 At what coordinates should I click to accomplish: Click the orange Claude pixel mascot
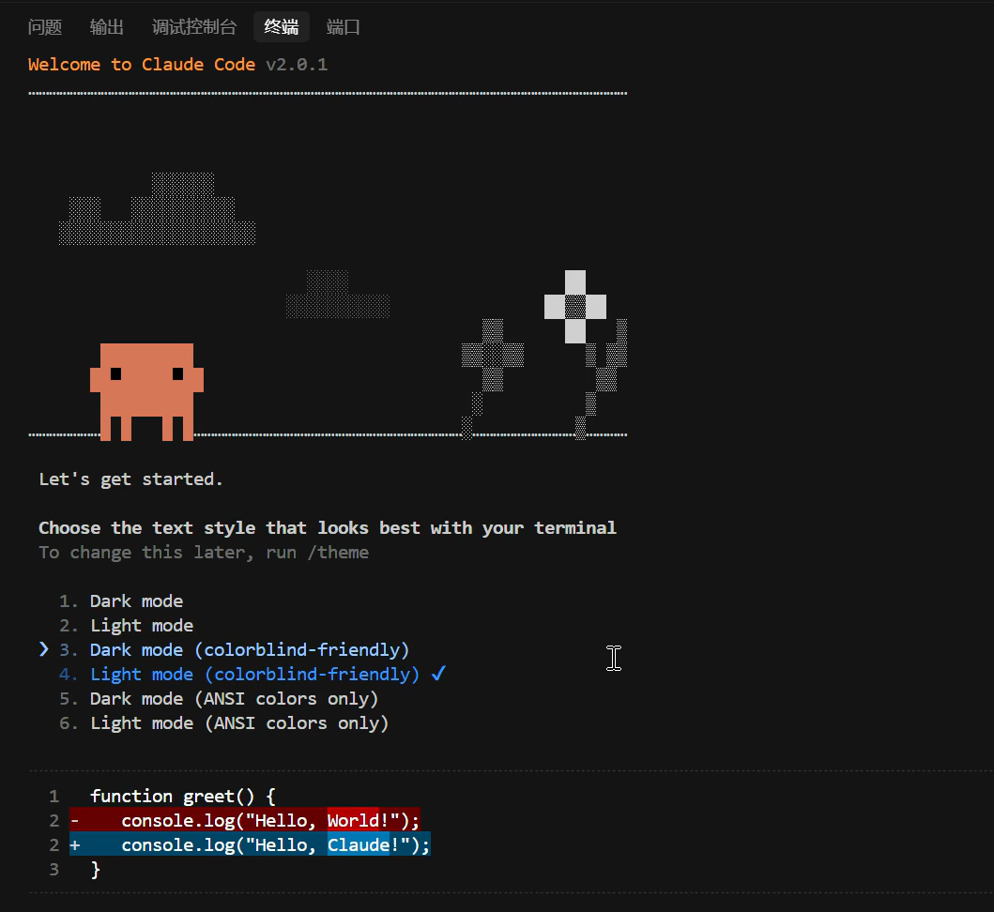146,391
